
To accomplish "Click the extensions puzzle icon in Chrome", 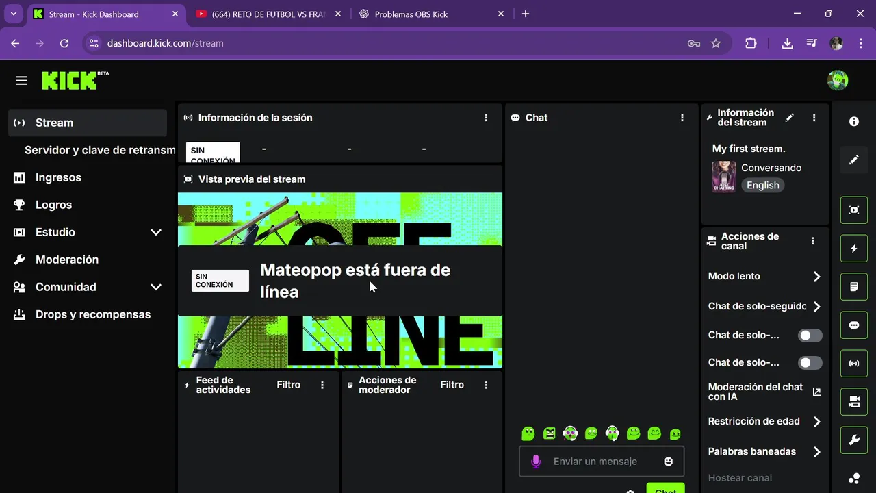I will [751, 43].
